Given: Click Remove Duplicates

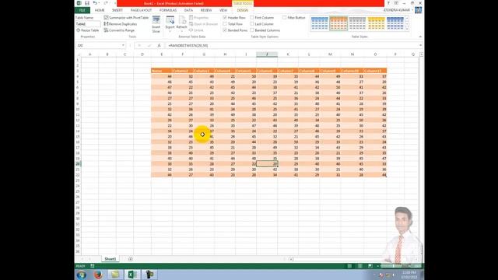Looking at the screenshot, I should (121, 24).
